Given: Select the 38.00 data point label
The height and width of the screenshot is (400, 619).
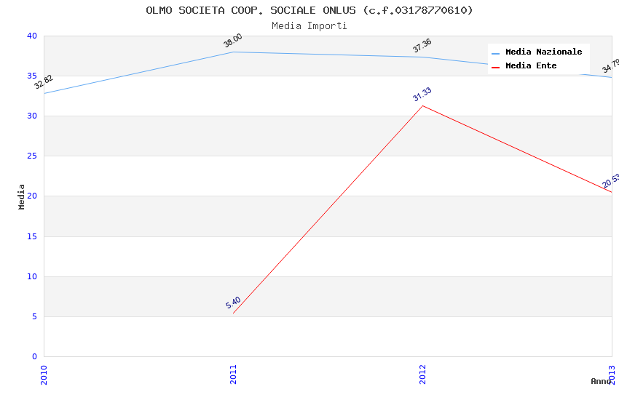Looking at the screenshot, I should [233, 41].
